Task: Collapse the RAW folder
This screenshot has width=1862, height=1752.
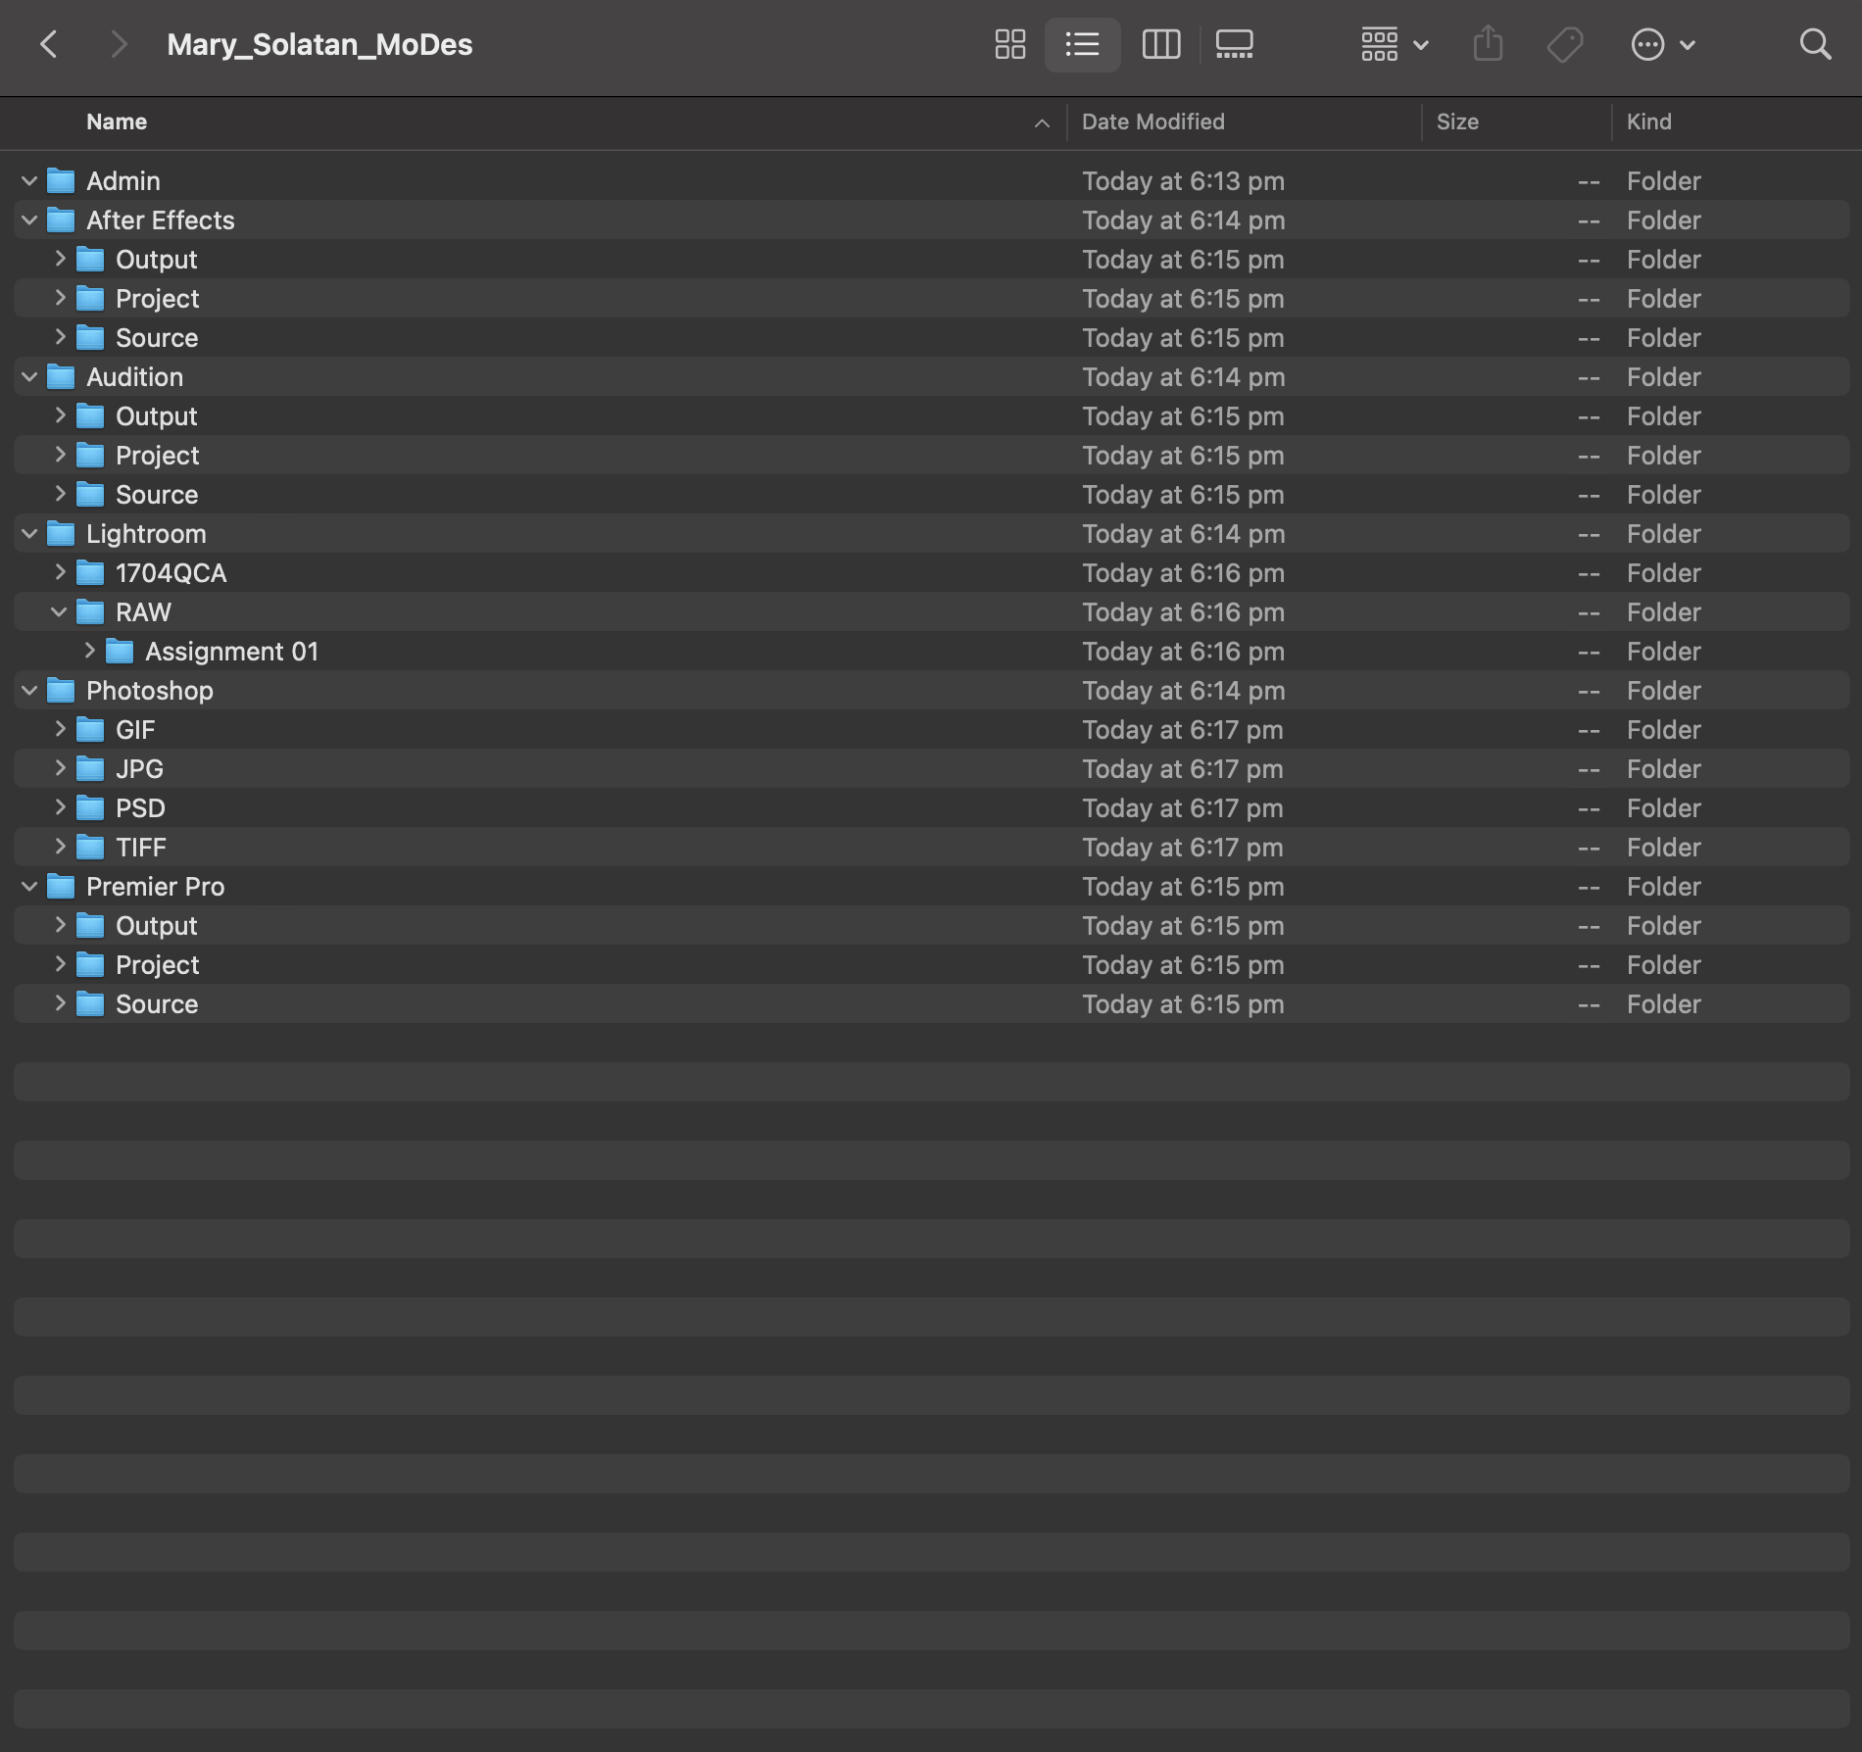Action: click(59, 612)
